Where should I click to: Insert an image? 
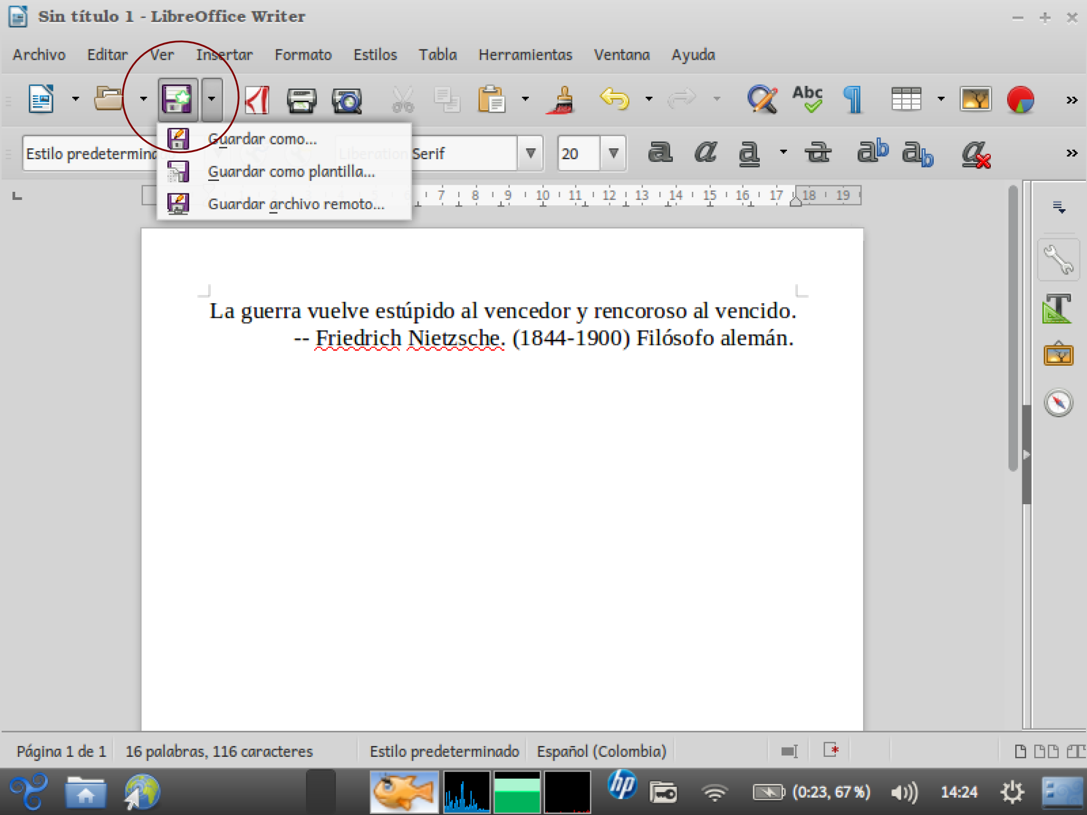point(976,99)
